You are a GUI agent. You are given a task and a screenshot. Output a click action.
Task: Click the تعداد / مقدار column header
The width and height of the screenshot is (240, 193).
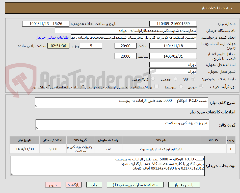[53, 140]
